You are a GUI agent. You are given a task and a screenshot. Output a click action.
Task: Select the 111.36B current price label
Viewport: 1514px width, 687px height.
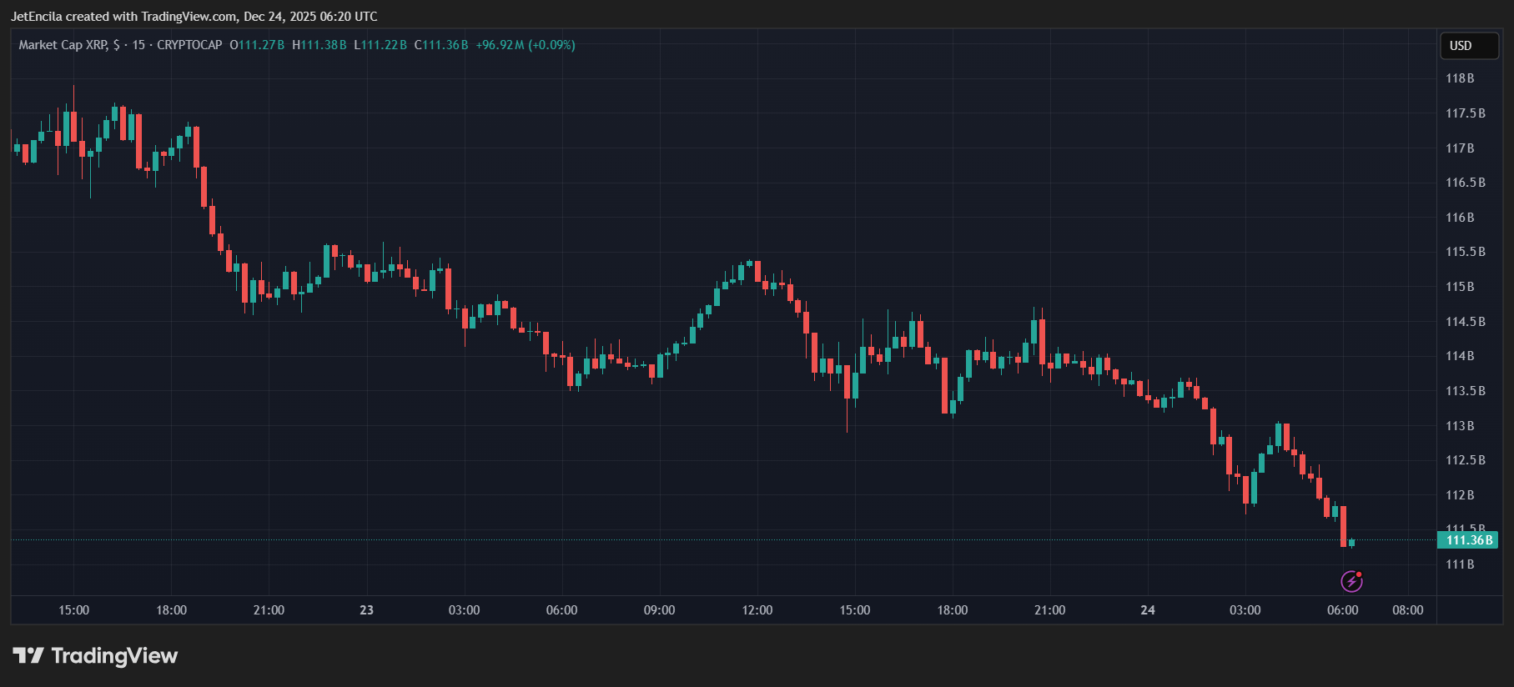tap(1468, 540)
